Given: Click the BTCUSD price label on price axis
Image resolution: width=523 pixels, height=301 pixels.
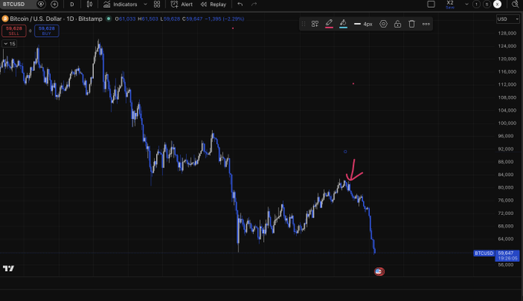Looking at the screenshot, I should click(x=484, y=253).
